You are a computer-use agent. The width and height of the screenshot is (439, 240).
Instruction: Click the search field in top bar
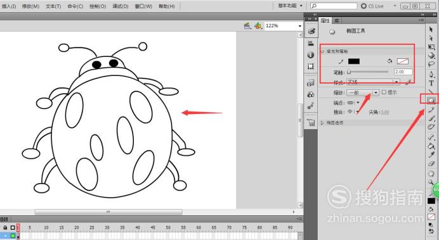point(334,6)
